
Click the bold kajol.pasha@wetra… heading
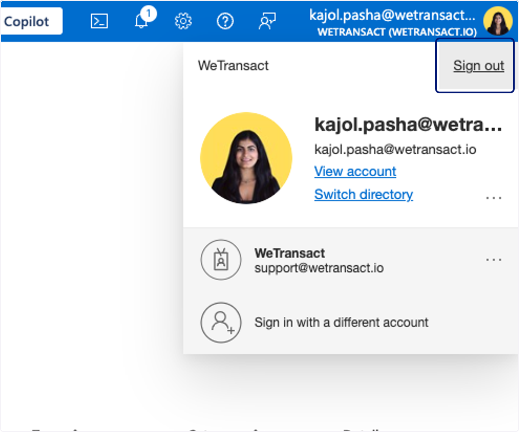coord(408,126)
